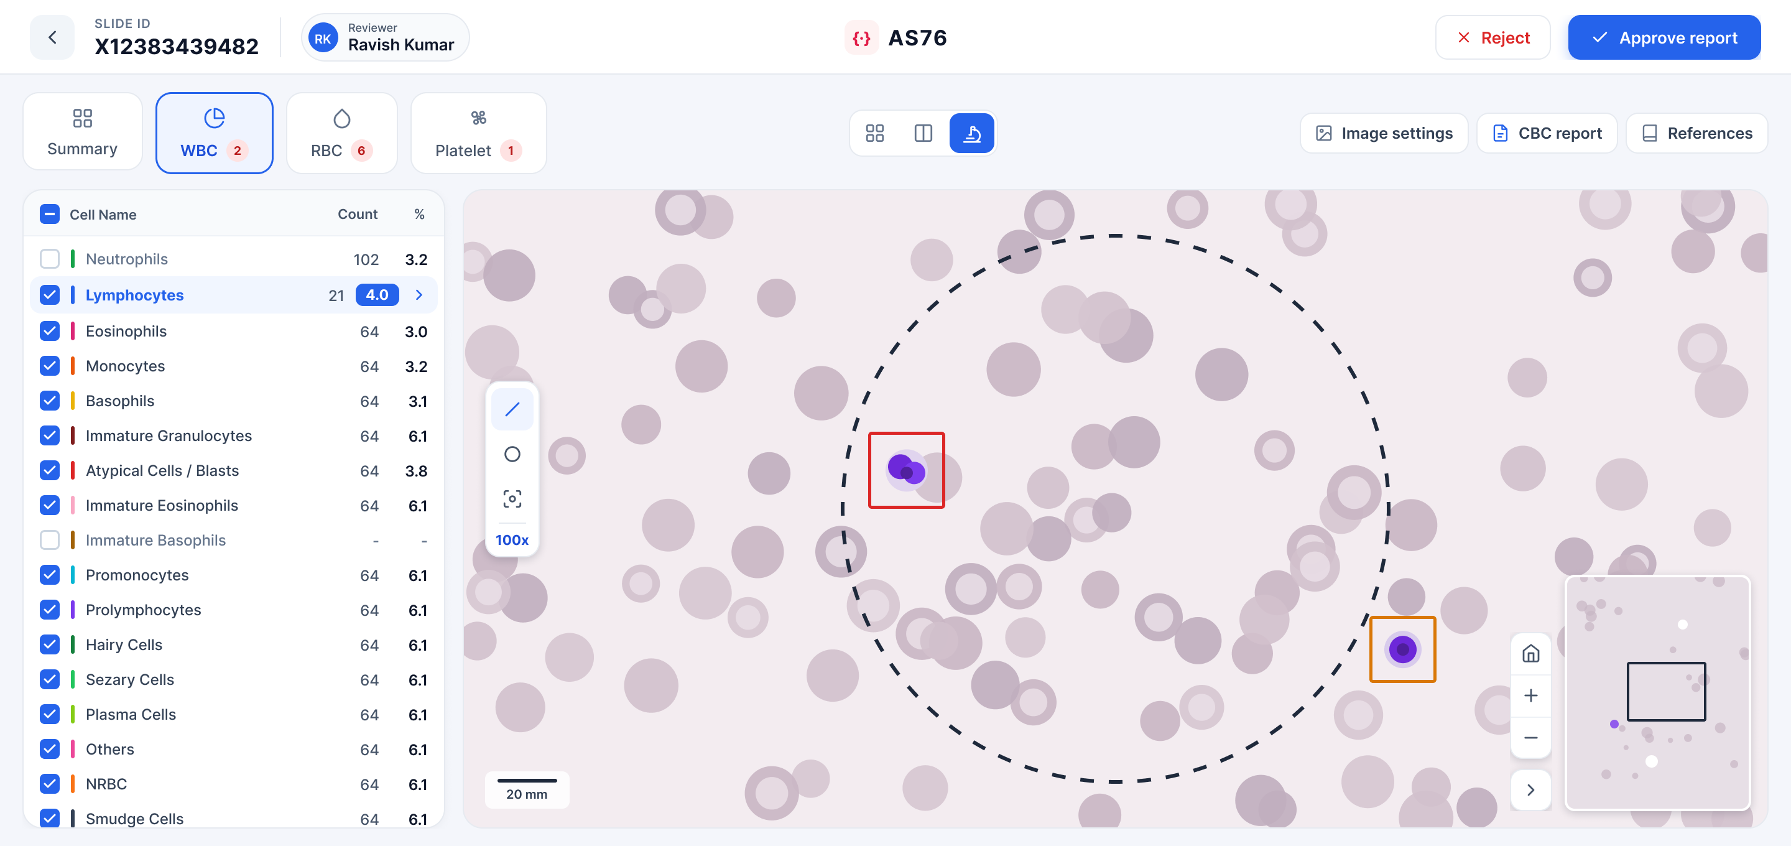Select the Others row label

[x=110, y=750]
